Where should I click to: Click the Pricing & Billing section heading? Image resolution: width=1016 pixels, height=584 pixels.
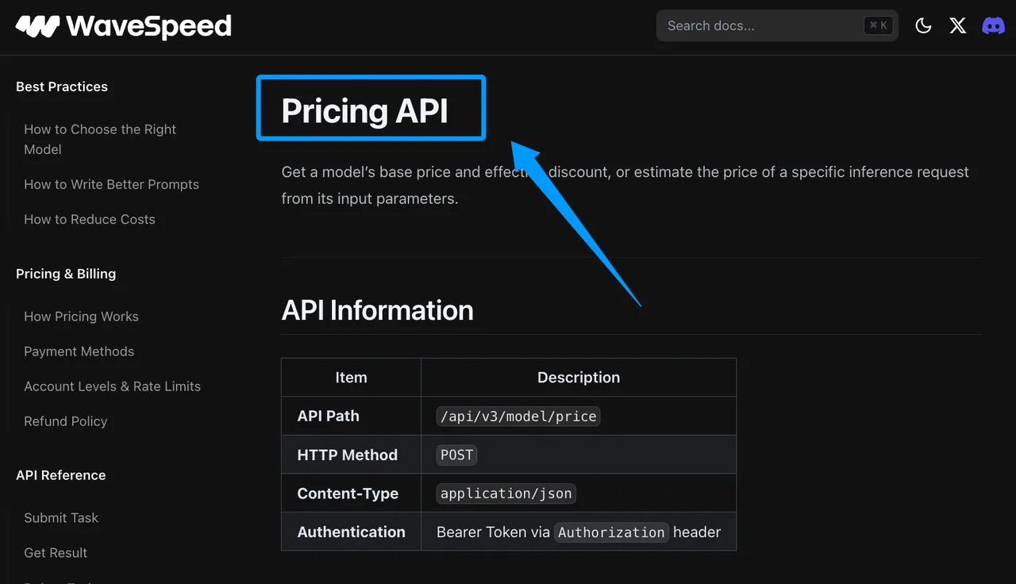[66, 273]
